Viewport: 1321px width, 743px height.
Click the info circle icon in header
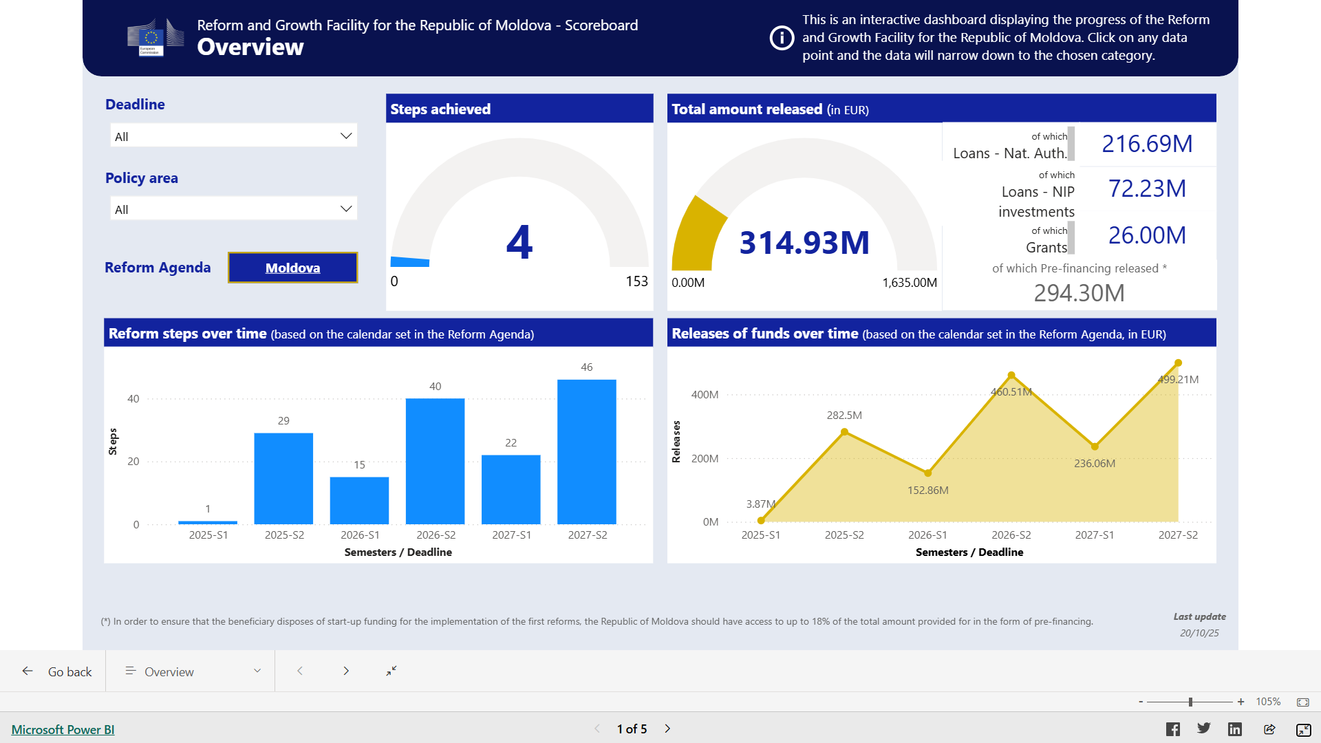[x=782, y=38]
